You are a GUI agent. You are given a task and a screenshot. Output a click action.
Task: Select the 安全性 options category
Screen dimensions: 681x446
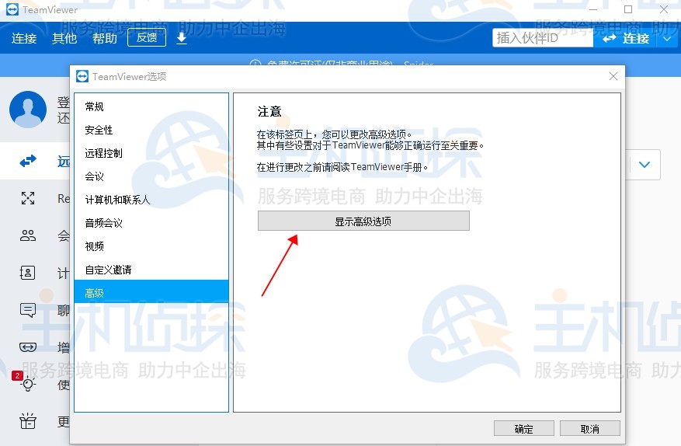click(151, 130)
